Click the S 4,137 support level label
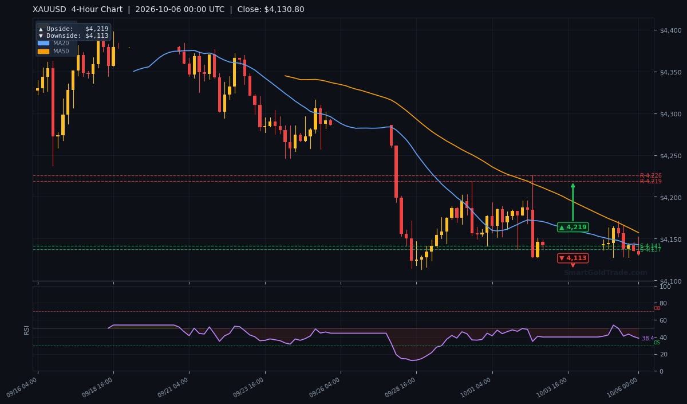Screen dimensions: 687x404 pos(651,249)
